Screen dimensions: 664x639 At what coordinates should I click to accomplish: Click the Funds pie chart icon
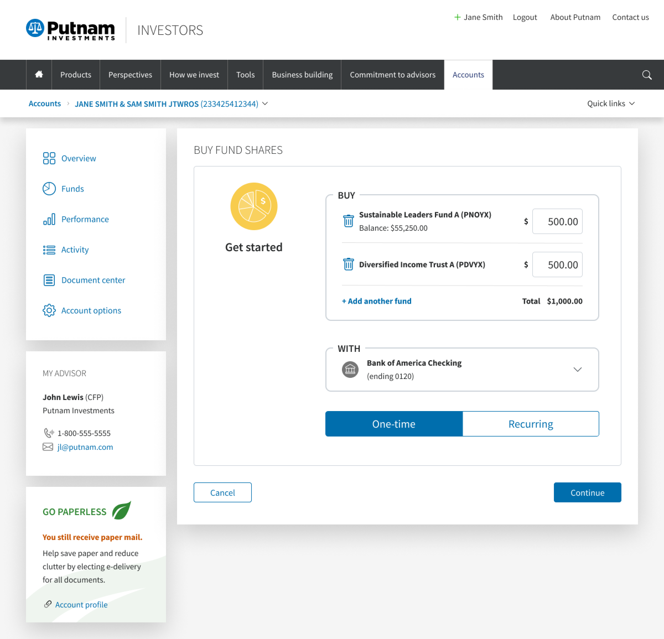49,188
